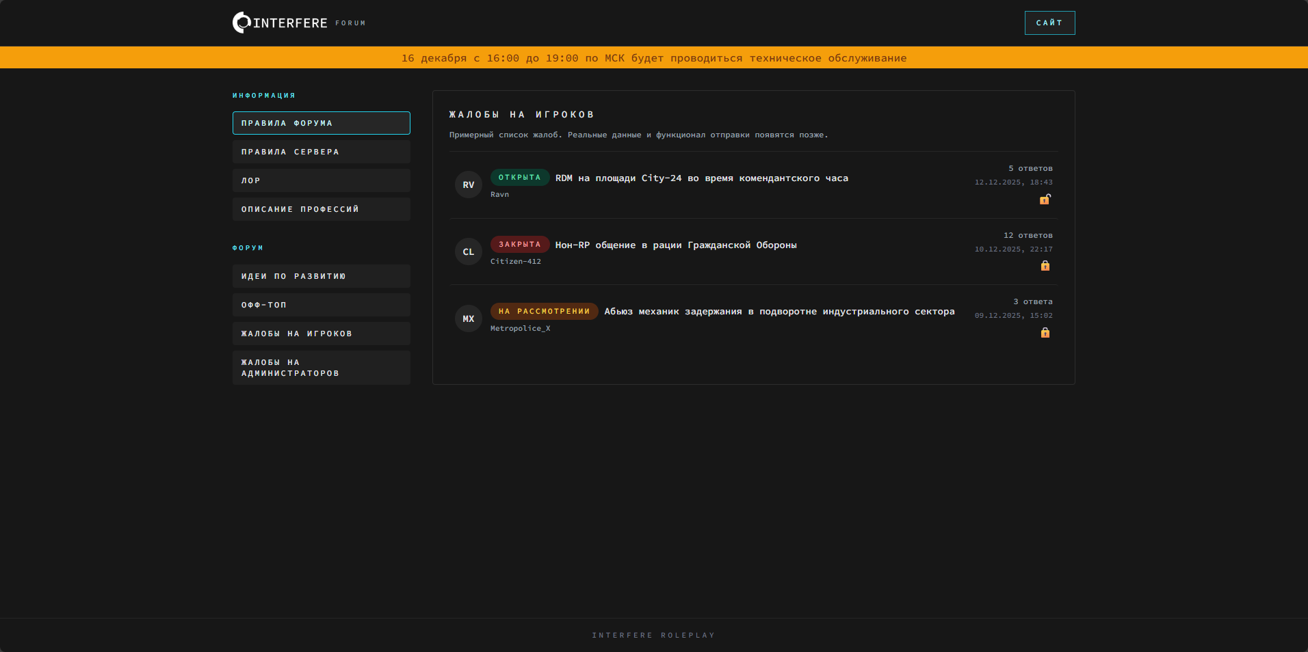Viewport: 1308px width, 652px height.
Task: Open Жалобы на администраторов section
Action: [x=321, y=368]
